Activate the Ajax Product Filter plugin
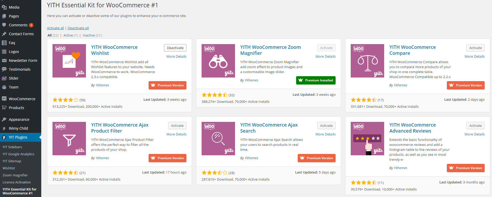492x197 pixels. (177, 126)
